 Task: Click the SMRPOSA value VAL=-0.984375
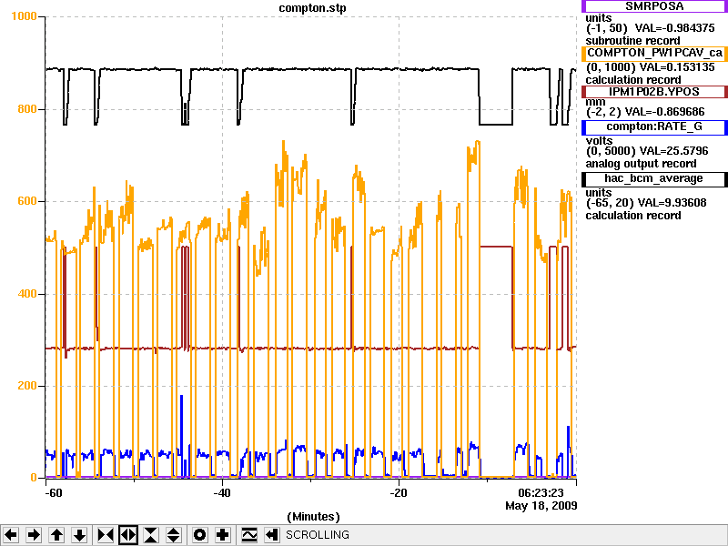click(x=674, y=28)
